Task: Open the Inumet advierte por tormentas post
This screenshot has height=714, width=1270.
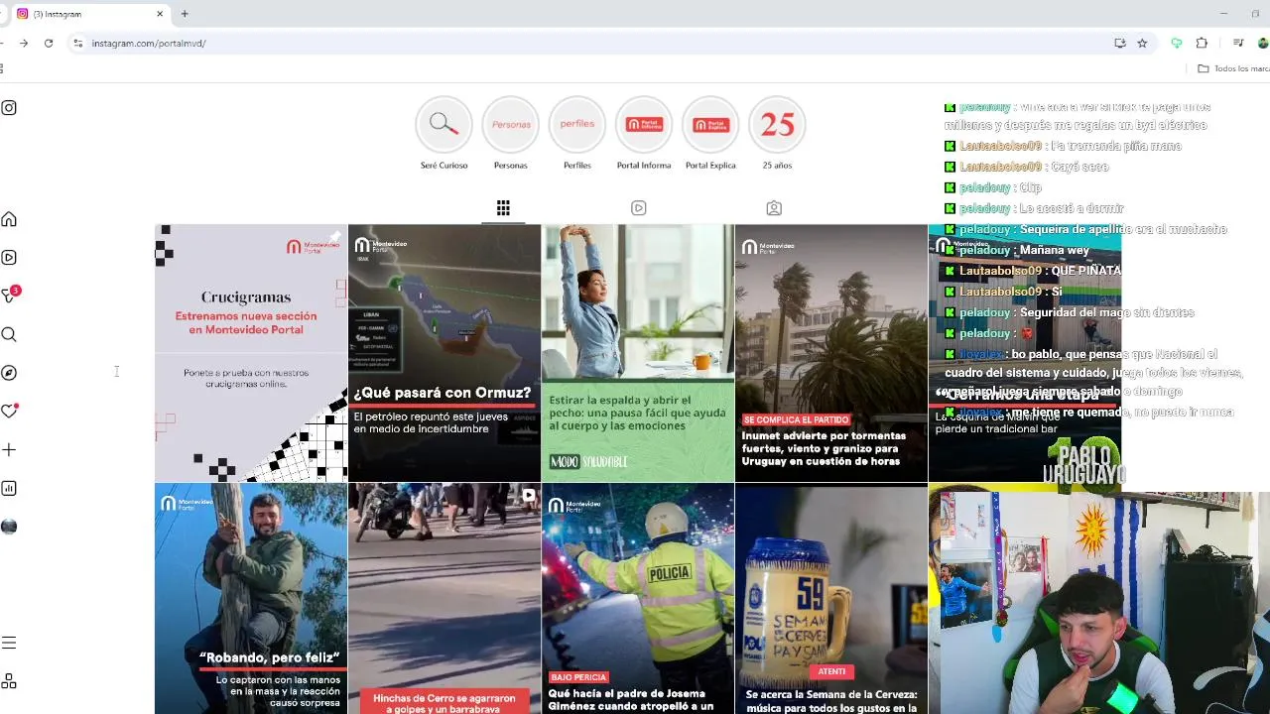Action: 831,353
